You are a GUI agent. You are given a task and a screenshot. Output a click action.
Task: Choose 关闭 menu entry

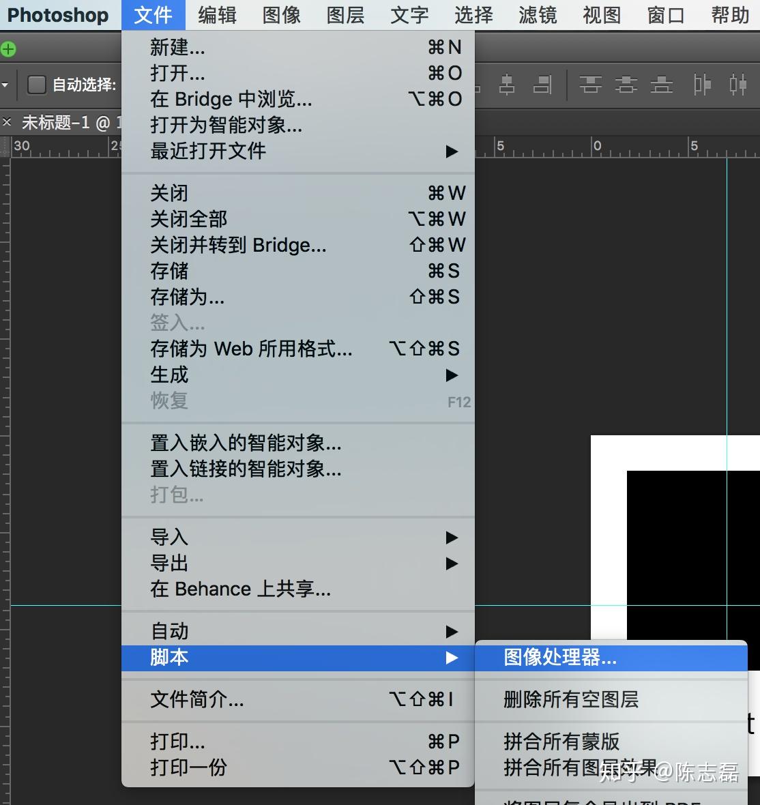(298, 194)
